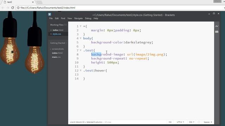The height and width of the screenshot is (126, 225).
Task: Open the Help menu
Action: (96, 19)
